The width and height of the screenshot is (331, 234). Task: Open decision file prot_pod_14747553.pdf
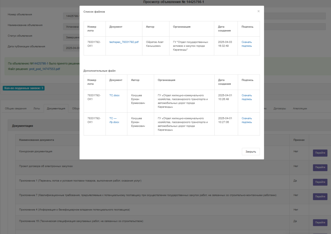44,69
